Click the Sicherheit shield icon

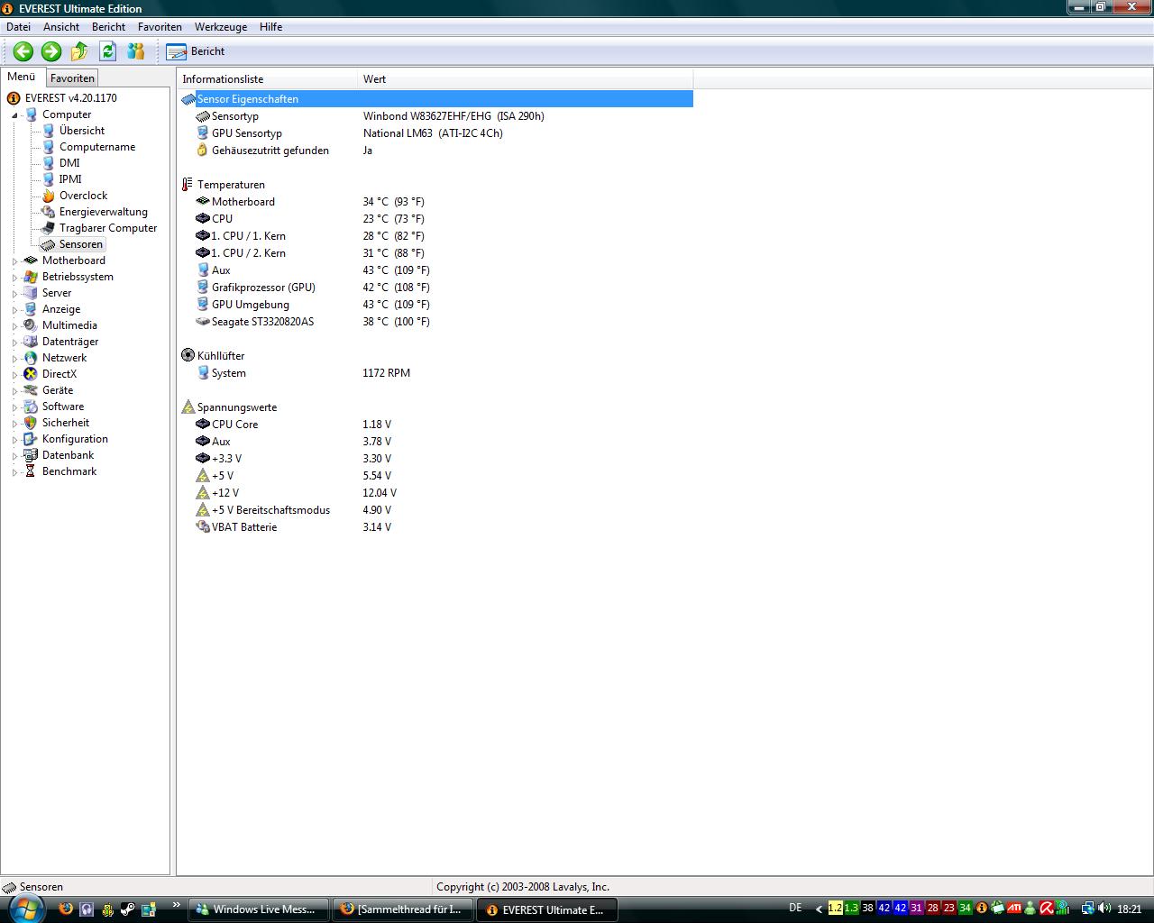pyautogui.click(x=31, y=423)
